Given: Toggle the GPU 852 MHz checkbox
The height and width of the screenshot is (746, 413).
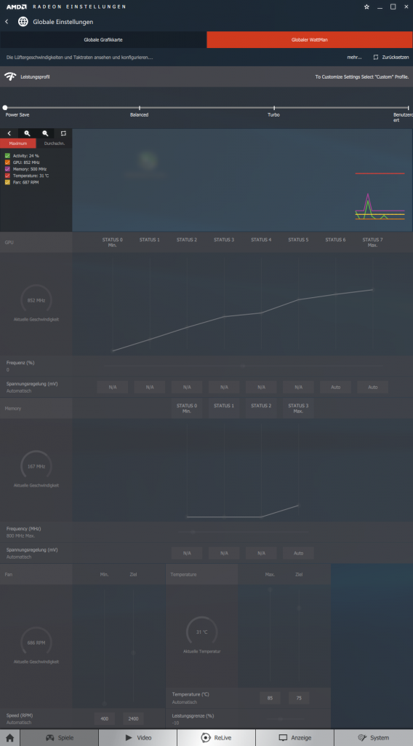Looking at the screenshot, I should coord(7,162).
